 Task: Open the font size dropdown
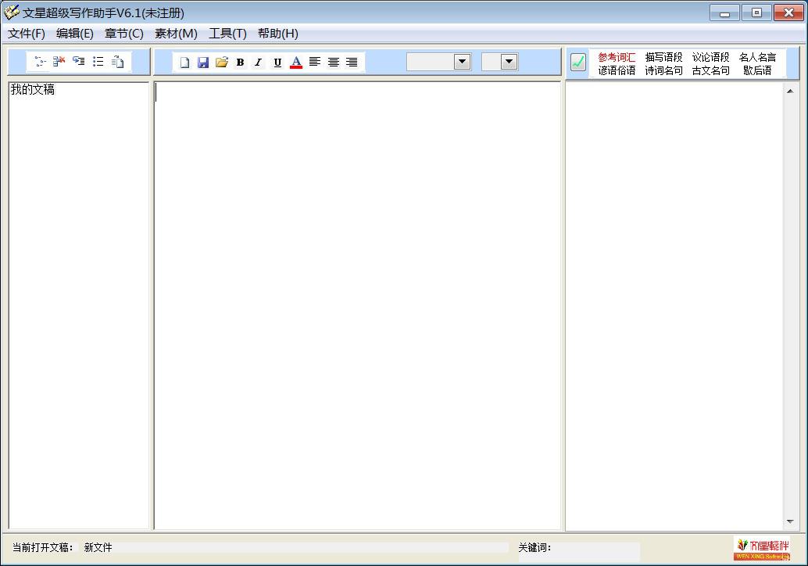point(509,62)
